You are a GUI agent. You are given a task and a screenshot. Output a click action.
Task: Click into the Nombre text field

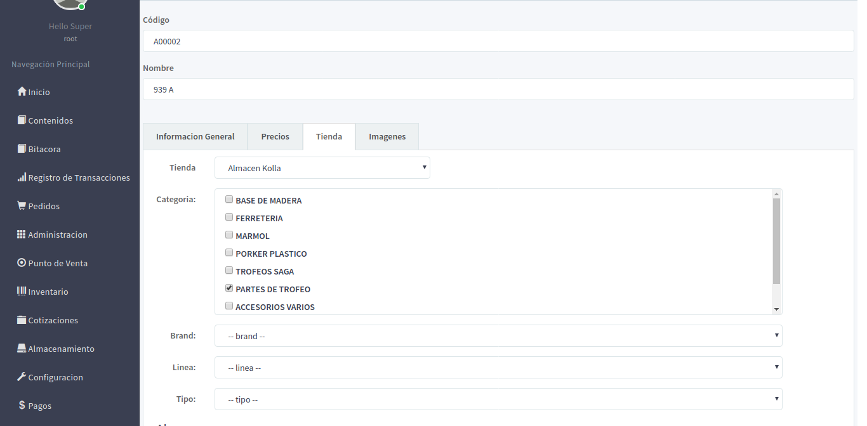tap(498, 89)
